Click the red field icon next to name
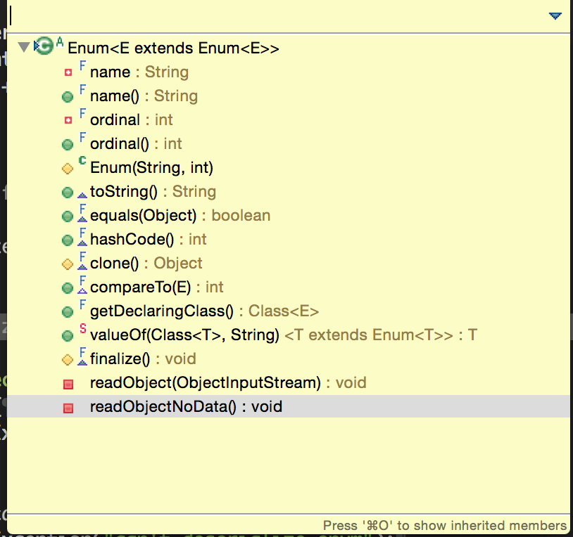The height and width of the screenshot is (537, 573). [69, 72]
